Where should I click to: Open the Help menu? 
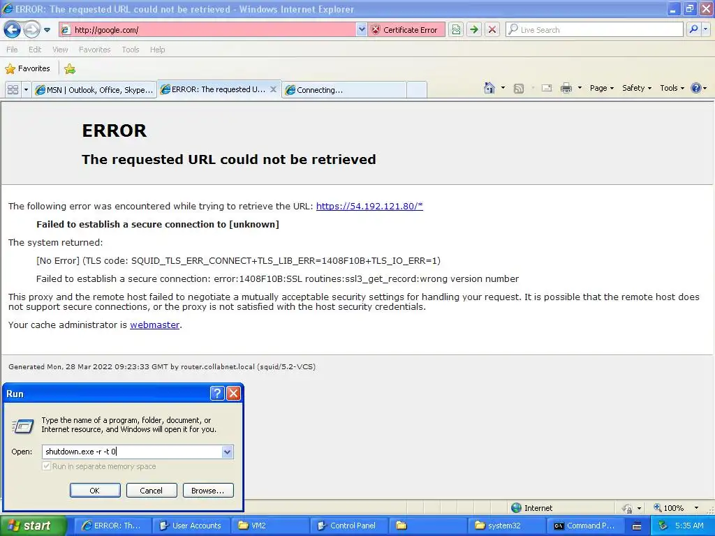[x=157, y=50]
